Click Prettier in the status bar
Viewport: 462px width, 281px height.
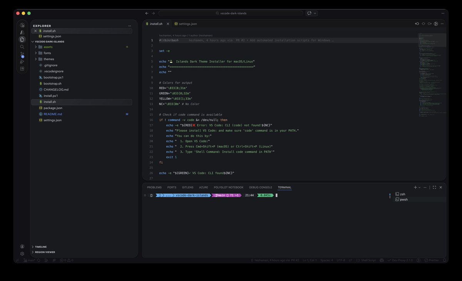(432, 260)
